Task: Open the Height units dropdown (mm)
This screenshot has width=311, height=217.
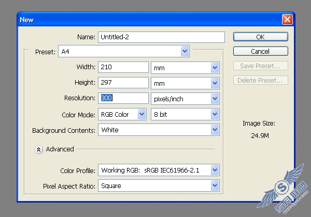Action: tap(185, 83)
